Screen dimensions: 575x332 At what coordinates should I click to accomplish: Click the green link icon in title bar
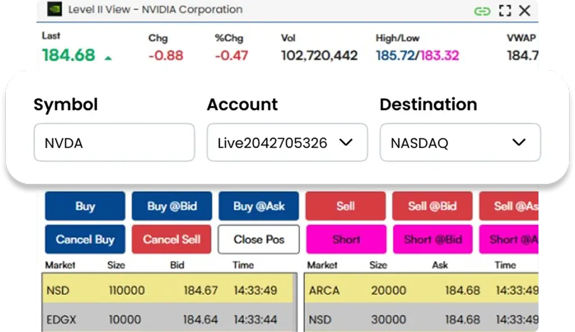482,11
